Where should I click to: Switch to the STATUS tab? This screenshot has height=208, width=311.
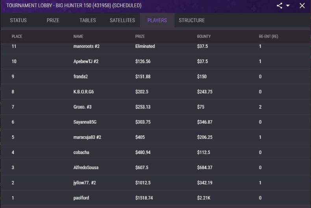tap(18, 20)
